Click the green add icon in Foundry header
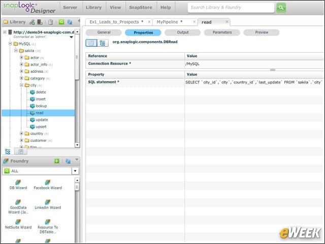325x244 pixels. 57,161
